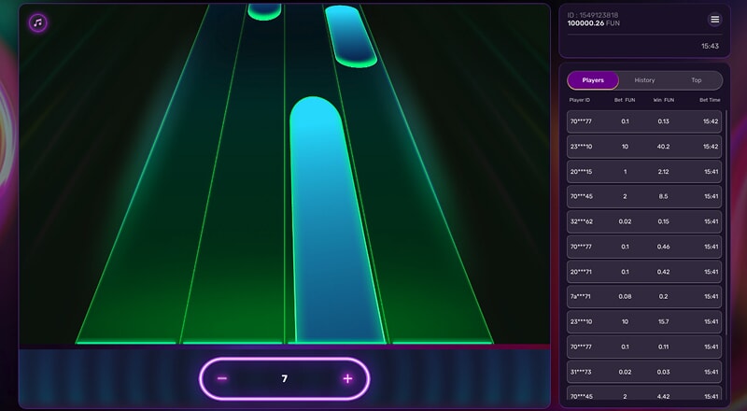Select player 70***45 row with 8.5 win
This screenshot has height=411, width=747.
click(x=644, y=196)
